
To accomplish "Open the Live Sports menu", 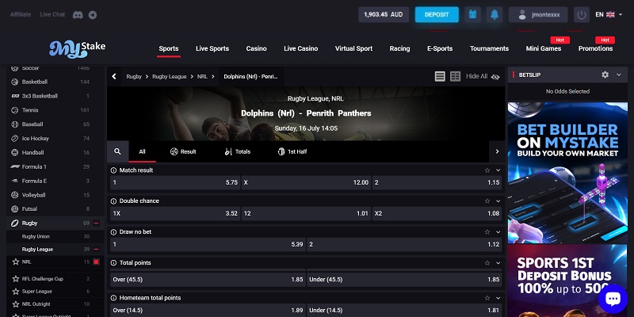I will pyautogui.click(x=212, y=48).
